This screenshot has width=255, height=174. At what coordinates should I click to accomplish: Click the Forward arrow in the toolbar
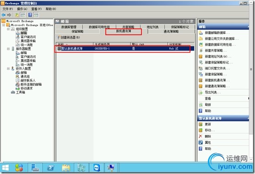point(9,15)
